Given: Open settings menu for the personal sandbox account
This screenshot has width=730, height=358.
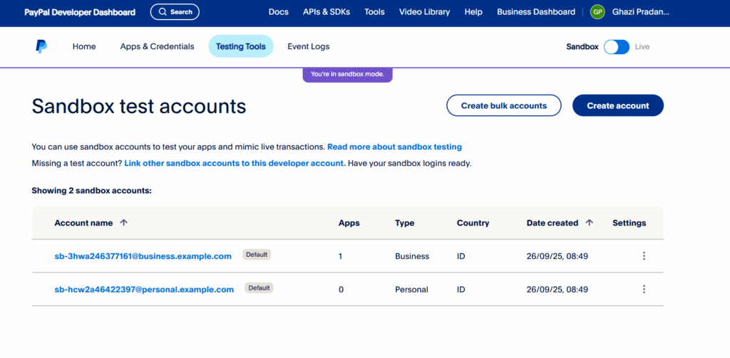Looking at the screenshot, I should click(644, 289).
